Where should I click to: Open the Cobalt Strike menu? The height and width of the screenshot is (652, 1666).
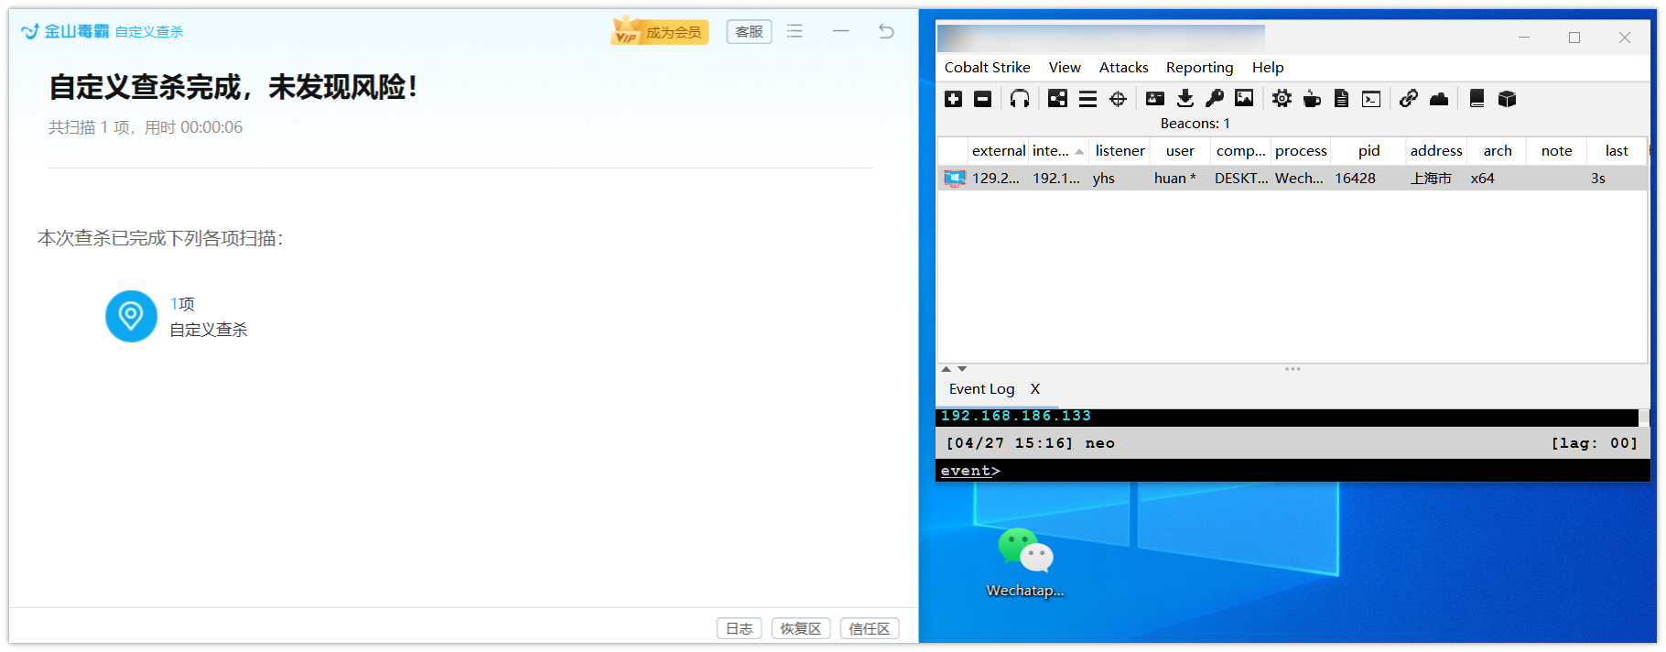pos(987,67)
